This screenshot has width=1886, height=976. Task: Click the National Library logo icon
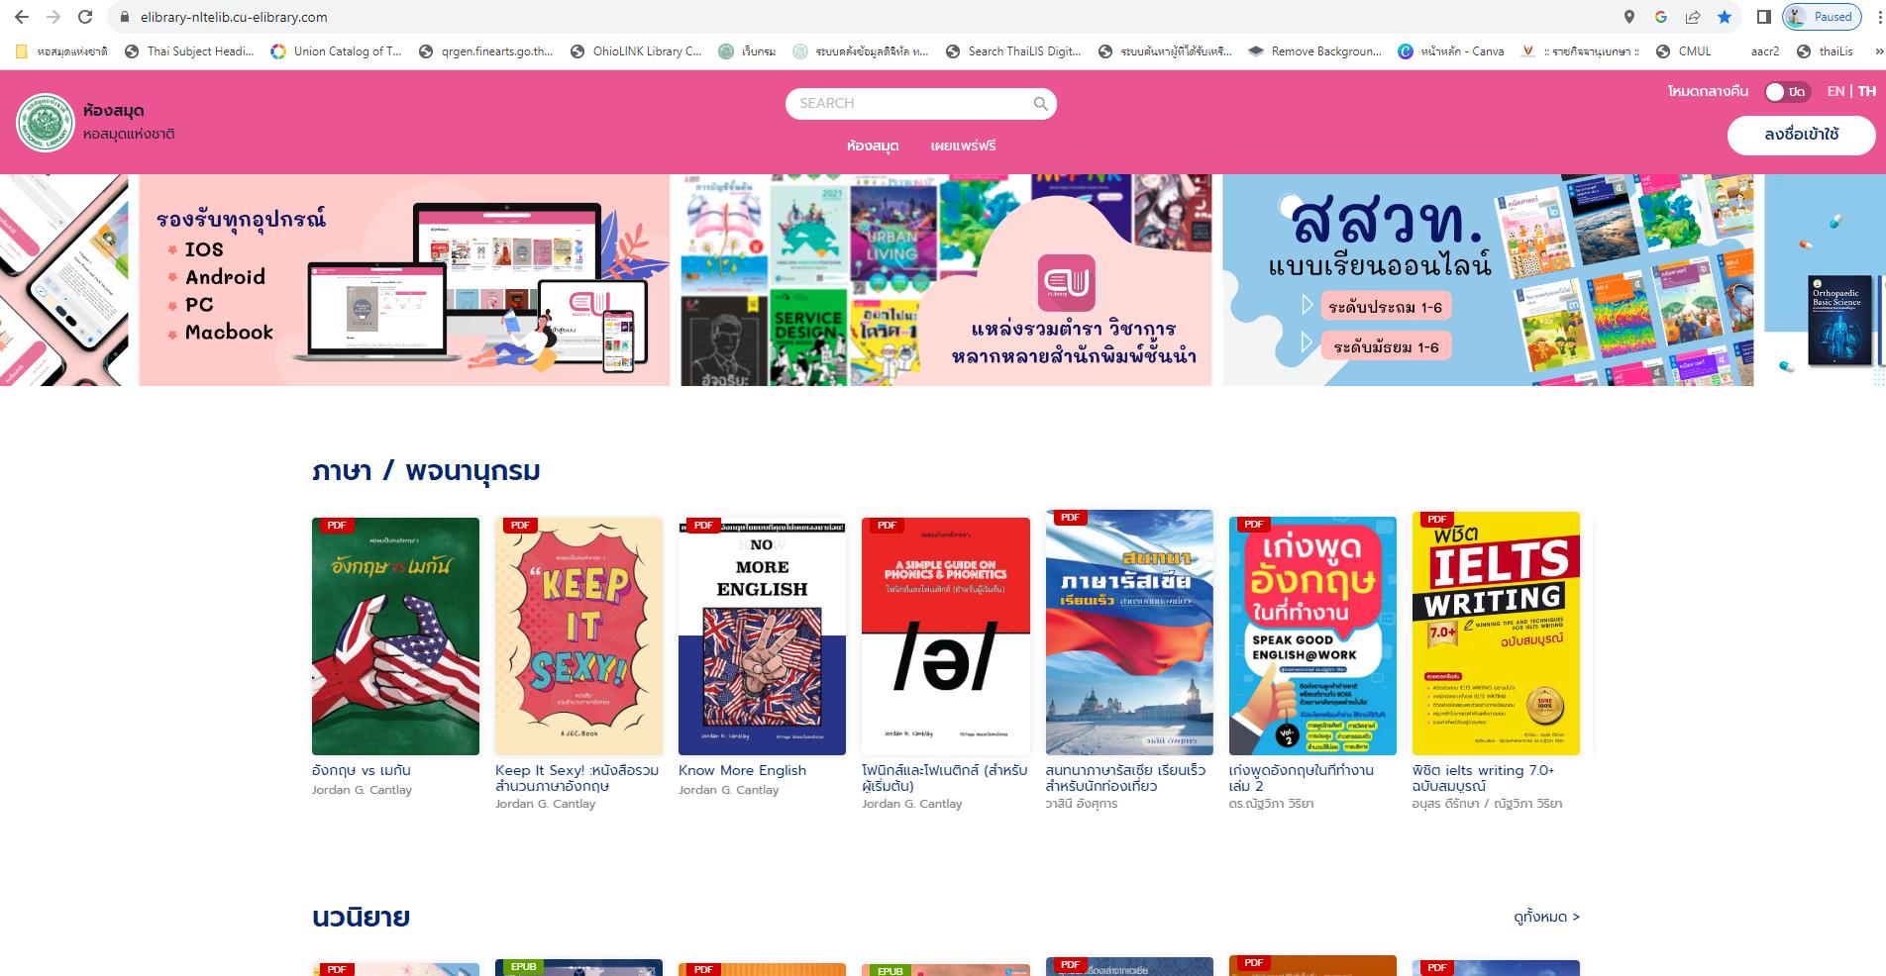pyautogui.click(x=46, y=123)
